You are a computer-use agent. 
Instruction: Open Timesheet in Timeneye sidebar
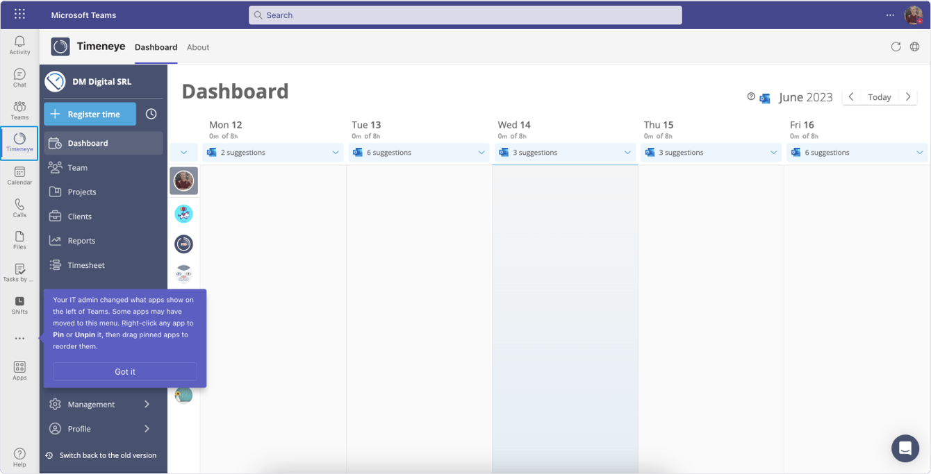tap(104, 264)
